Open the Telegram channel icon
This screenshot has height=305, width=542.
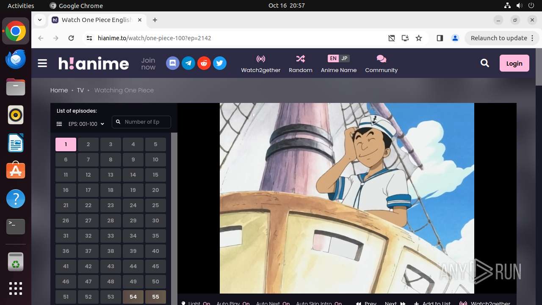[188, 64]
